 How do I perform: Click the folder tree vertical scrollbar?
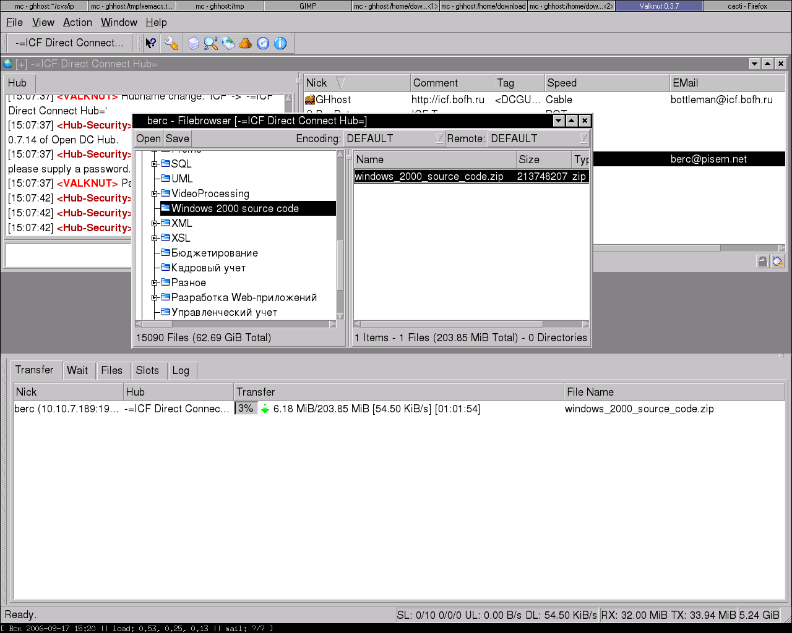(340, 234)
